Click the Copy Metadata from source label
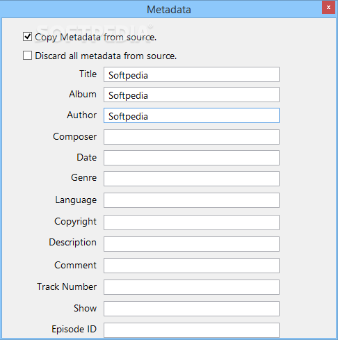Screen dimensions: 338x340 [x=96, y=37]
